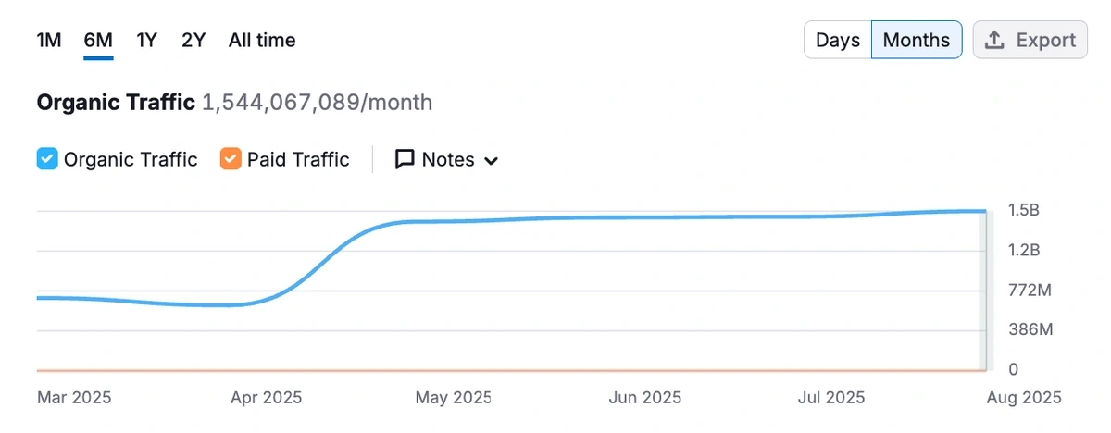The width and height of the screenshot is (1111, 433).
Task: Export the traffic chart data
Action: click(1030, 40)
